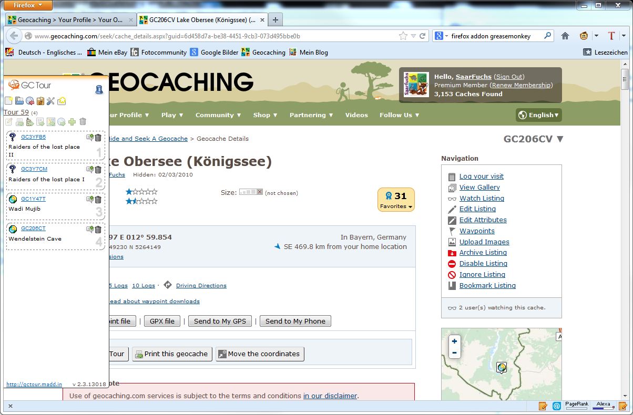This screenshot has height=415, width=633.
Task: Click the GPX file button
Action: click(x=162, y=321)
